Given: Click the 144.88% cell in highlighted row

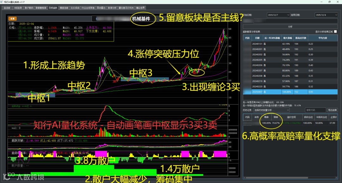Looking at the screenshot, I should [x=288, y=92].
